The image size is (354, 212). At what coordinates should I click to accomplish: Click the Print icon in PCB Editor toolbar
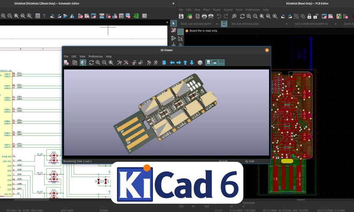tap(204, 16)
